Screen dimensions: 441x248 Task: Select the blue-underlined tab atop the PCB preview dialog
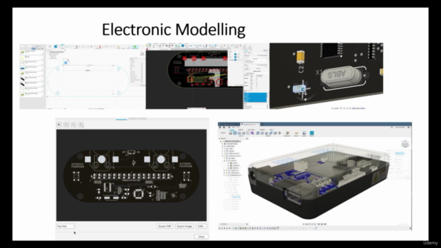(121, 119)
